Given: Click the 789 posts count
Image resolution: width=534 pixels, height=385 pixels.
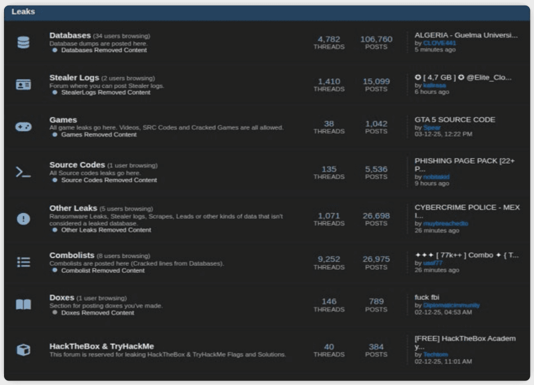Looking at the screenshot, I should [x=377, y=301].
